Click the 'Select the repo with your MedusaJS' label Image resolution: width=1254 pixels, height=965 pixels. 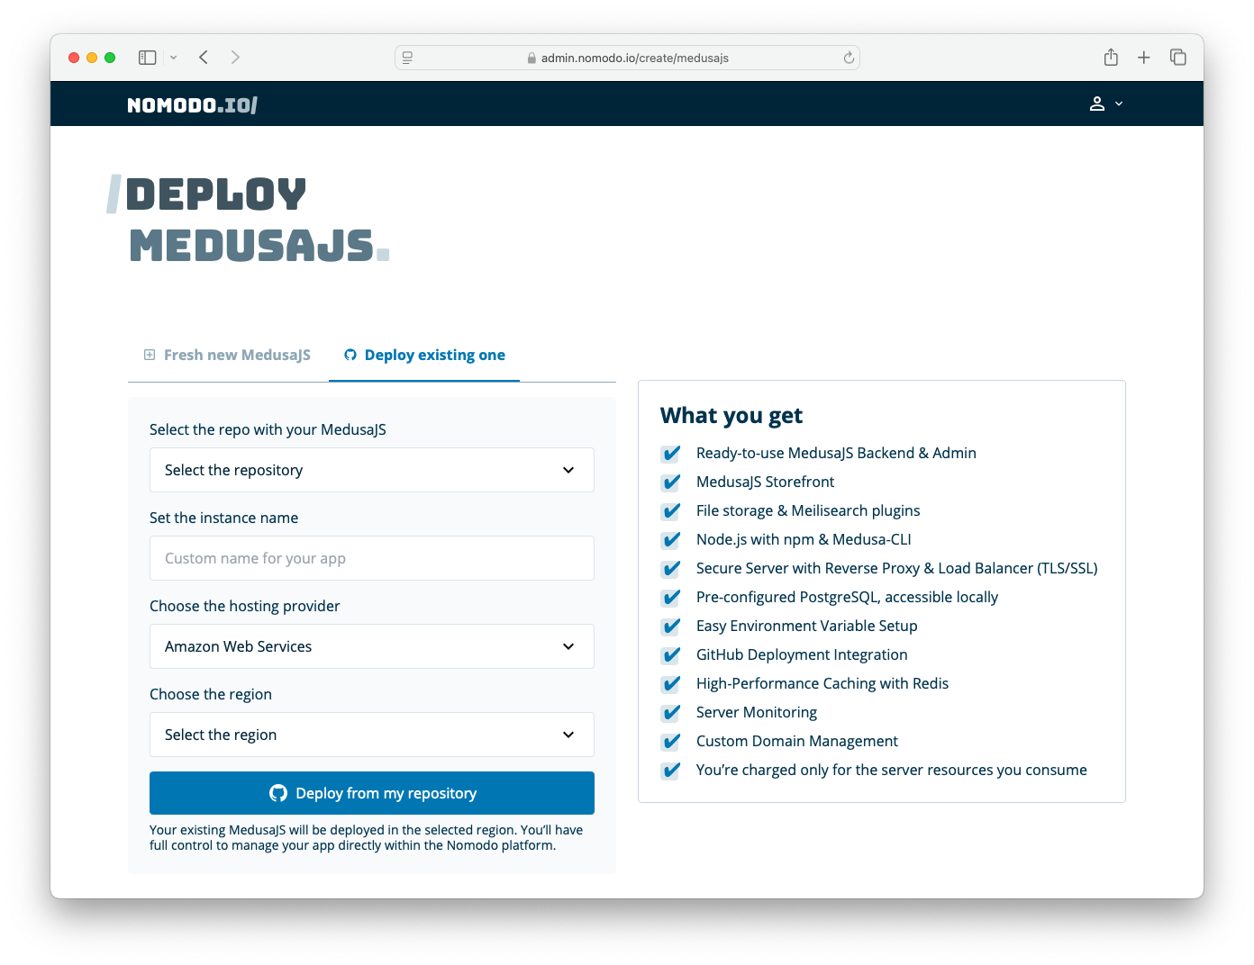coord(268,429)
